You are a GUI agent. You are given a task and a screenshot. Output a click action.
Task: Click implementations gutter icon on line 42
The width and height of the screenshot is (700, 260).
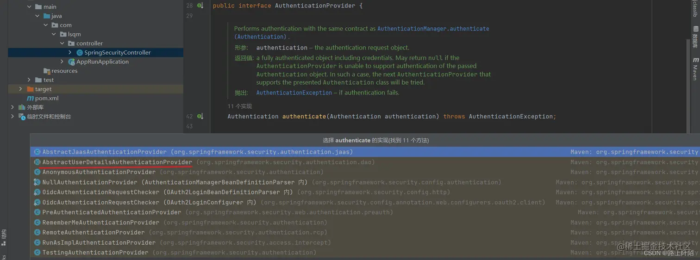click(x=200, y=117)
